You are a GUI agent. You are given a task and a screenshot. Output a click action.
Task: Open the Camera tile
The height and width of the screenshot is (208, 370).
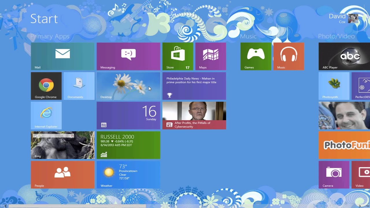[334, 175]
